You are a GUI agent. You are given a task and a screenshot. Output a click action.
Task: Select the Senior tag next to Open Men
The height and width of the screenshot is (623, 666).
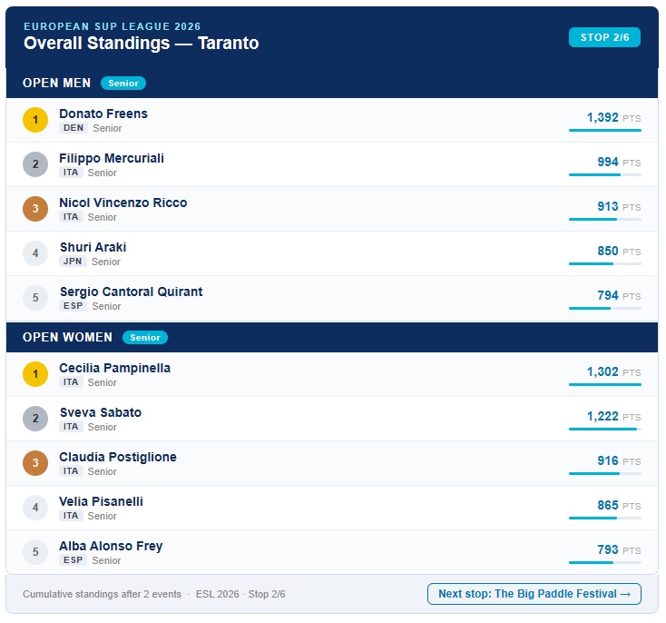coord(123,83)
